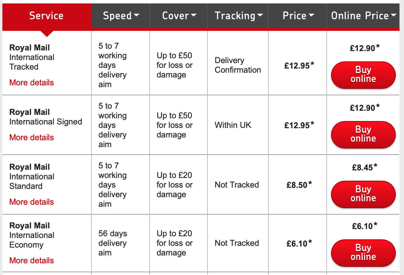Click the Within UK tracking cell

pos(233,125)
